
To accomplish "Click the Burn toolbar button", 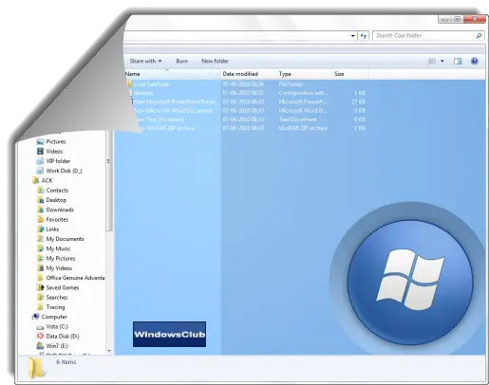I will (181, 61).
